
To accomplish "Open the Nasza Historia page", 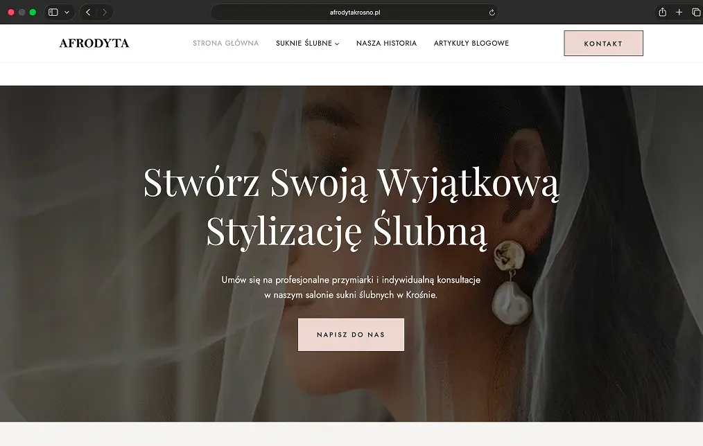I will [386, 43].
